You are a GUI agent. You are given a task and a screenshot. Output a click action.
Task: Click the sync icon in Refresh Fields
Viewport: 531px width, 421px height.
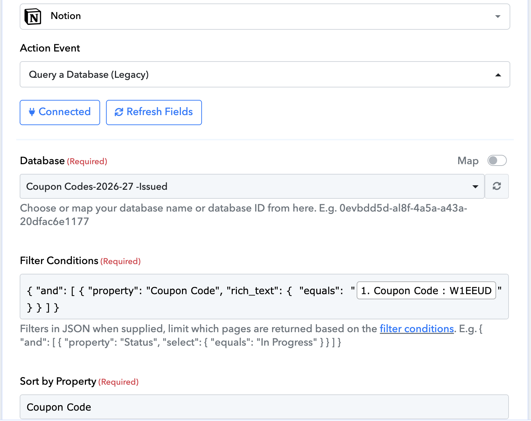[119, 112]
